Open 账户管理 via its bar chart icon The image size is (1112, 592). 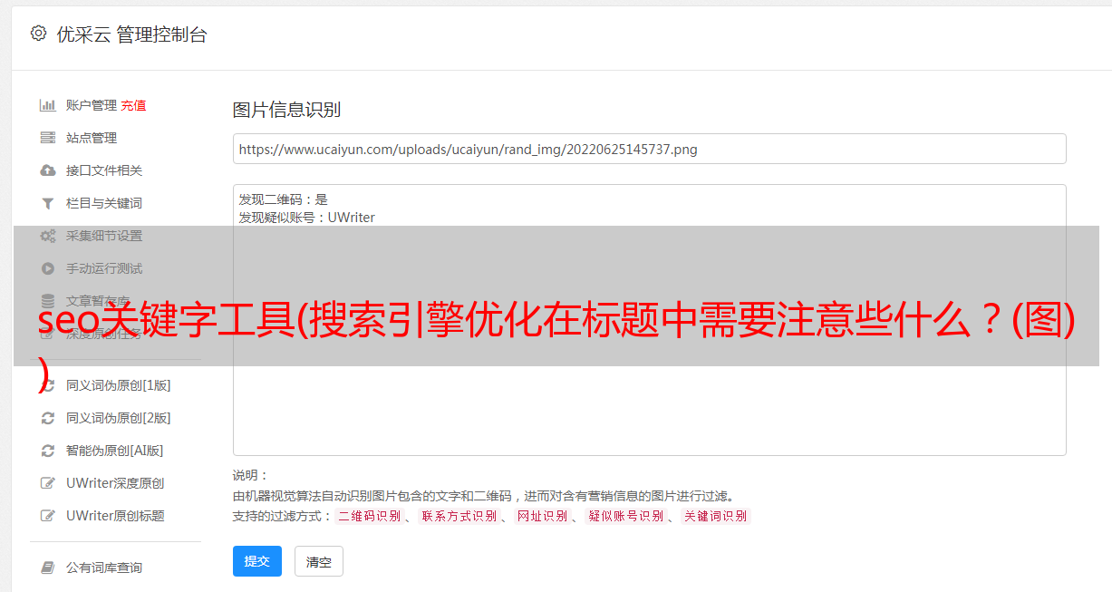click(48, 105)
